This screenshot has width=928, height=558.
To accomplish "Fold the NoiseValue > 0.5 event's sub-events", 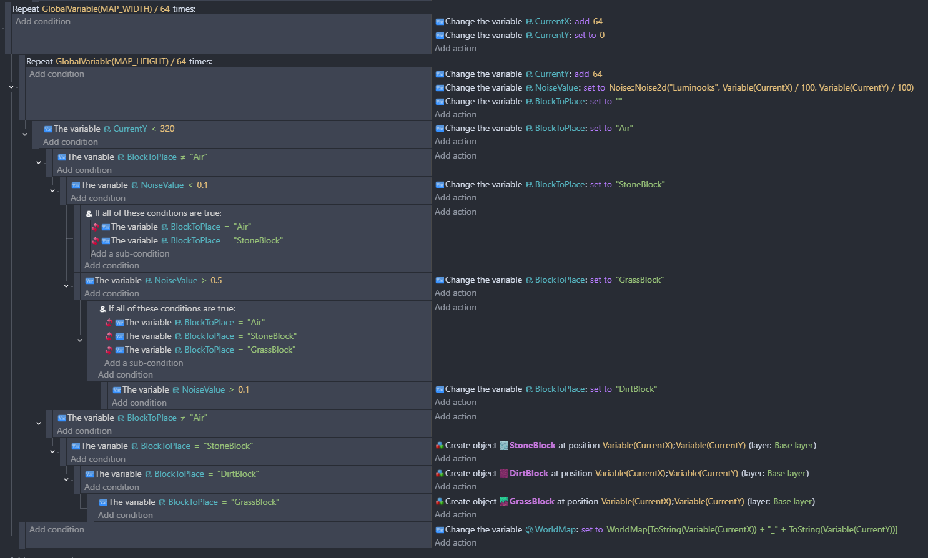I will 66,286.
